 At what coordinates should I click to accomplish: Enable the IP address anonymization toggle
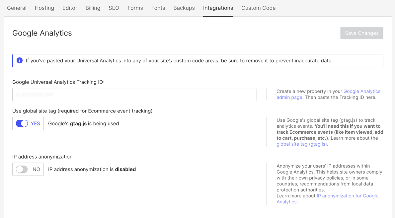(22, 169)
